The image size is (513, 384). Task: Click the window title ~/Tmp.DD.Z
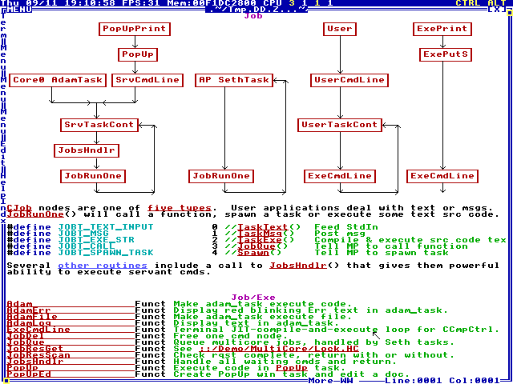coord(256,10)
